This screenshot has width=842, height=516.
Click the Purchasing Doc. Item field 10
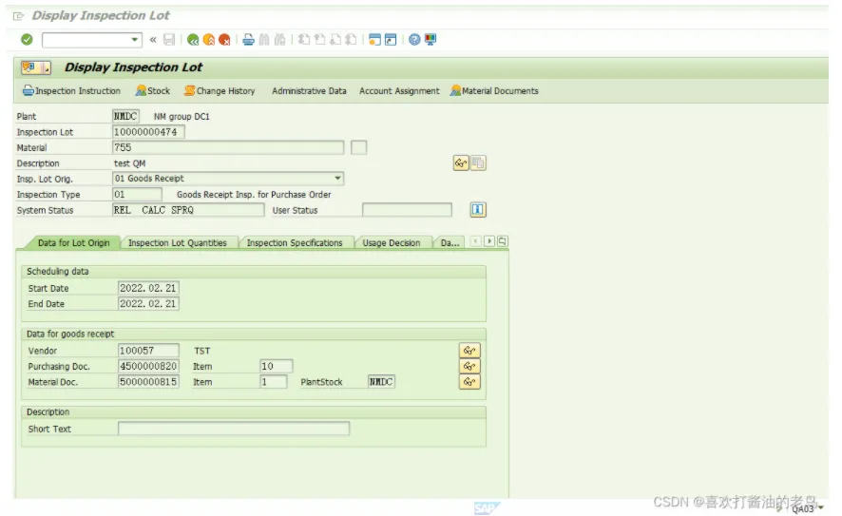(x=276, y=366)
